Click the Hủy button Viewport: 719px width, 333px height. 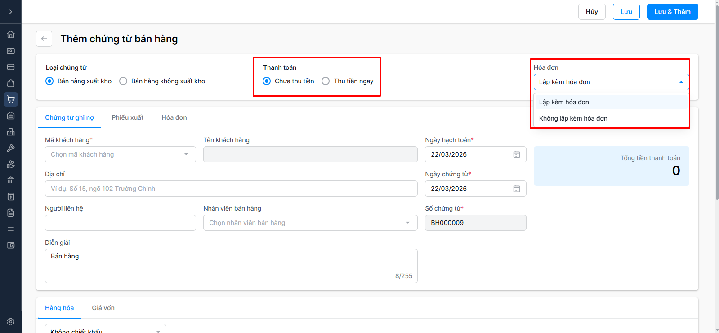(x=592, y=12)
